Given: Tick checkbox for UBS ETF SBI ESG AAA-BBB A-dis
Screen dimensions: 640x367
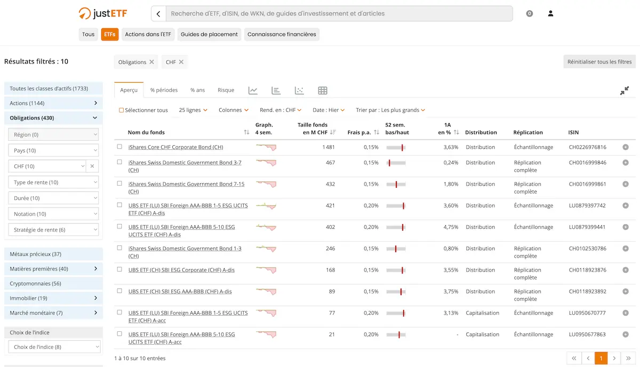Looking at the screenshot, I should point(119,291).
